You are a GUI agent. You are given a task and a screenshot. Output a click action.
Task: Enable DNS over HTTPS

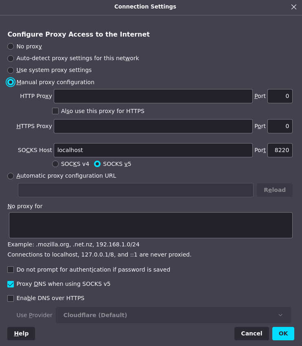(x=10, y=298)
